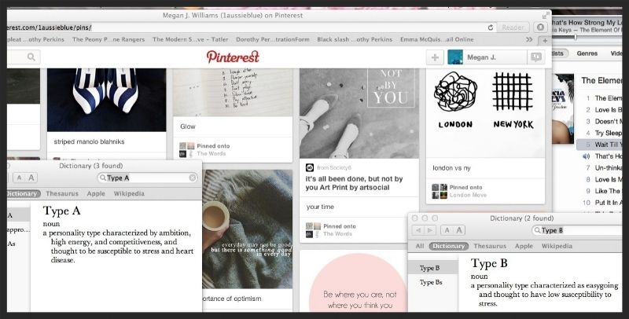The image size is (629, 319).
Task: Go back in the Type B dictionary window
Action: 418,230
